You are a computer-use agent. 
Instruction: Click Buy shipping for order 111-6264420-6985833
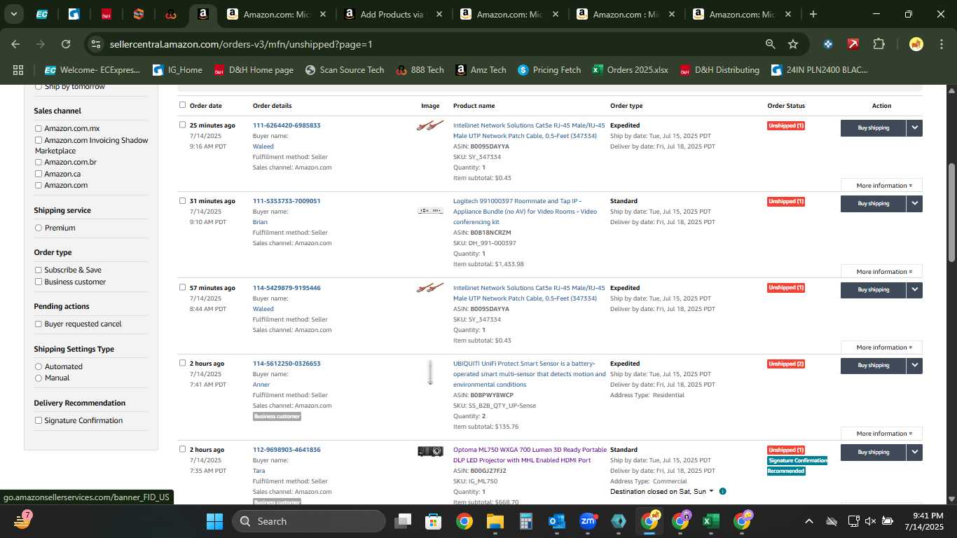click(x=873, y=128)
